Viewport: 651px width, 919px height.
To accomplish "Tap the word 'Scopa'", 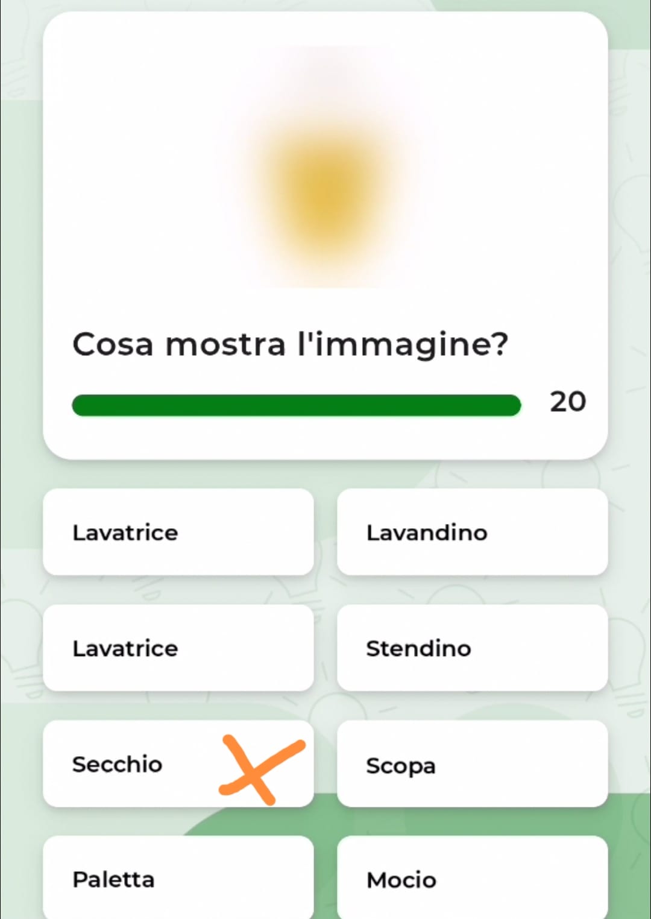I will (x=401, y=765).
